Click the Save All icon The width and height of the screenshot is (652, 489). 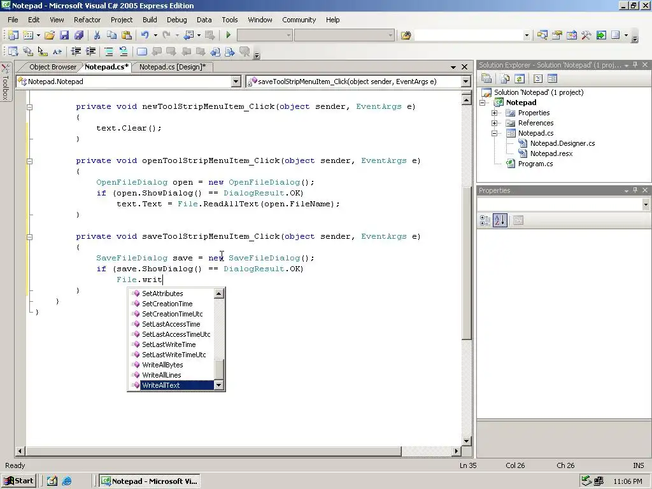[78, 36]
